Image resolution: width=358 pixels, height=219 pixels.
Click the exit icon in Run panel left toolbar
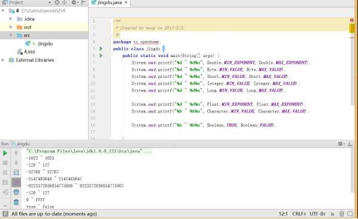[5, 192]
